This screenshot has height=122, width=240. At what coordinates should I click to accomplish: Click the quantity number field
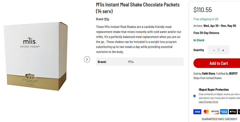pos(219,50)
